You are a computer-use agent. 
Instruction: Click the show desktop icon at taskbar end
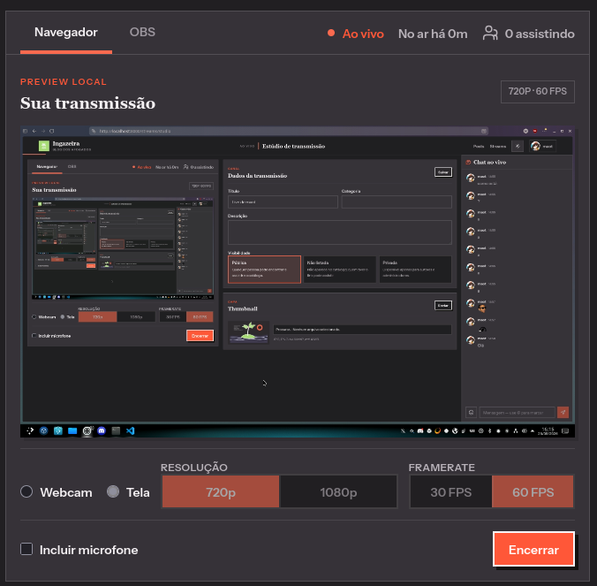click(x=565, y=431)
